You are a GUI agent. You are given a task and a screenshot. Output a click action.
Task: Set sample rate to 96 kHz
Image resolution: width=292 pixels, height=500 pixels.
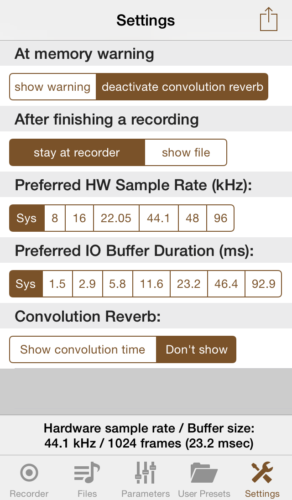click(220, 218)
